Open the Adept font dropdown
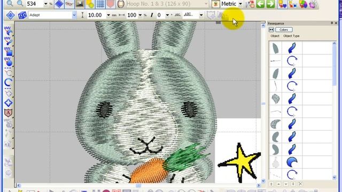 coord(74,15)
